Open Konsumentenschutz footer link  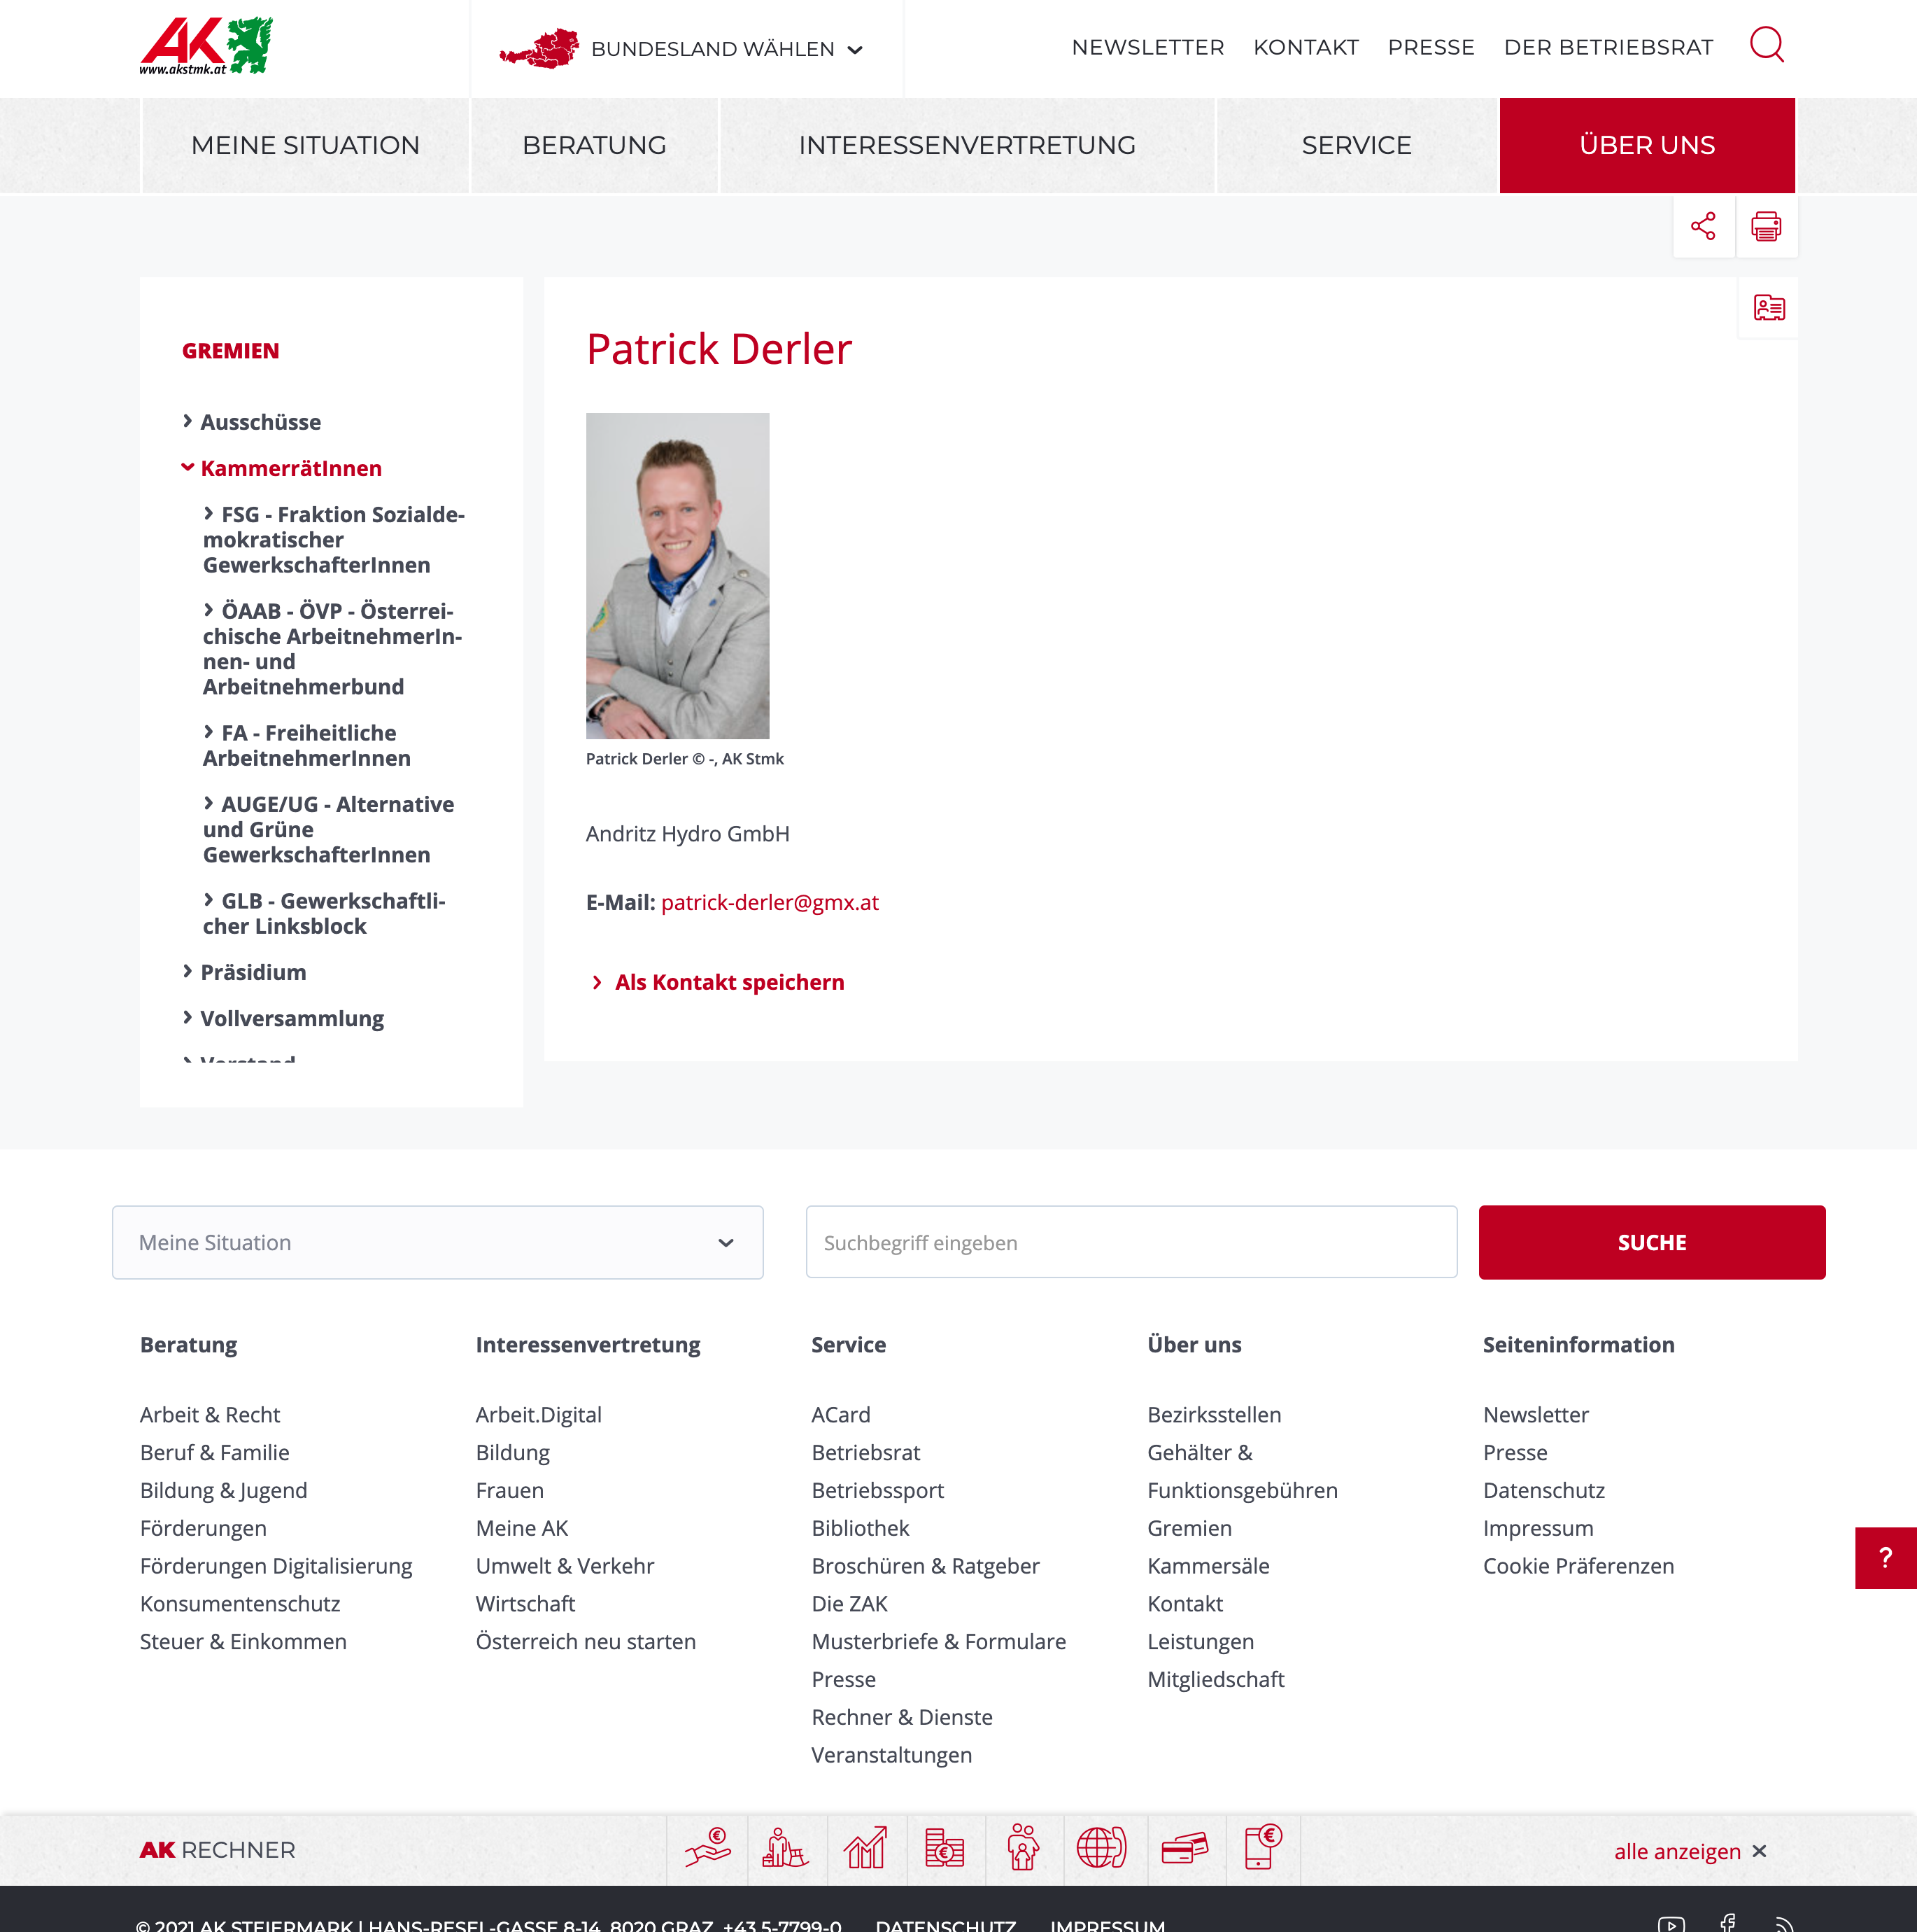240,1603
